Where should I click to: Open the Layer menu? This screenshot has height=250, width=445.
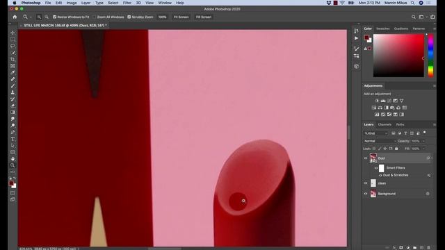tap(86, 3)
